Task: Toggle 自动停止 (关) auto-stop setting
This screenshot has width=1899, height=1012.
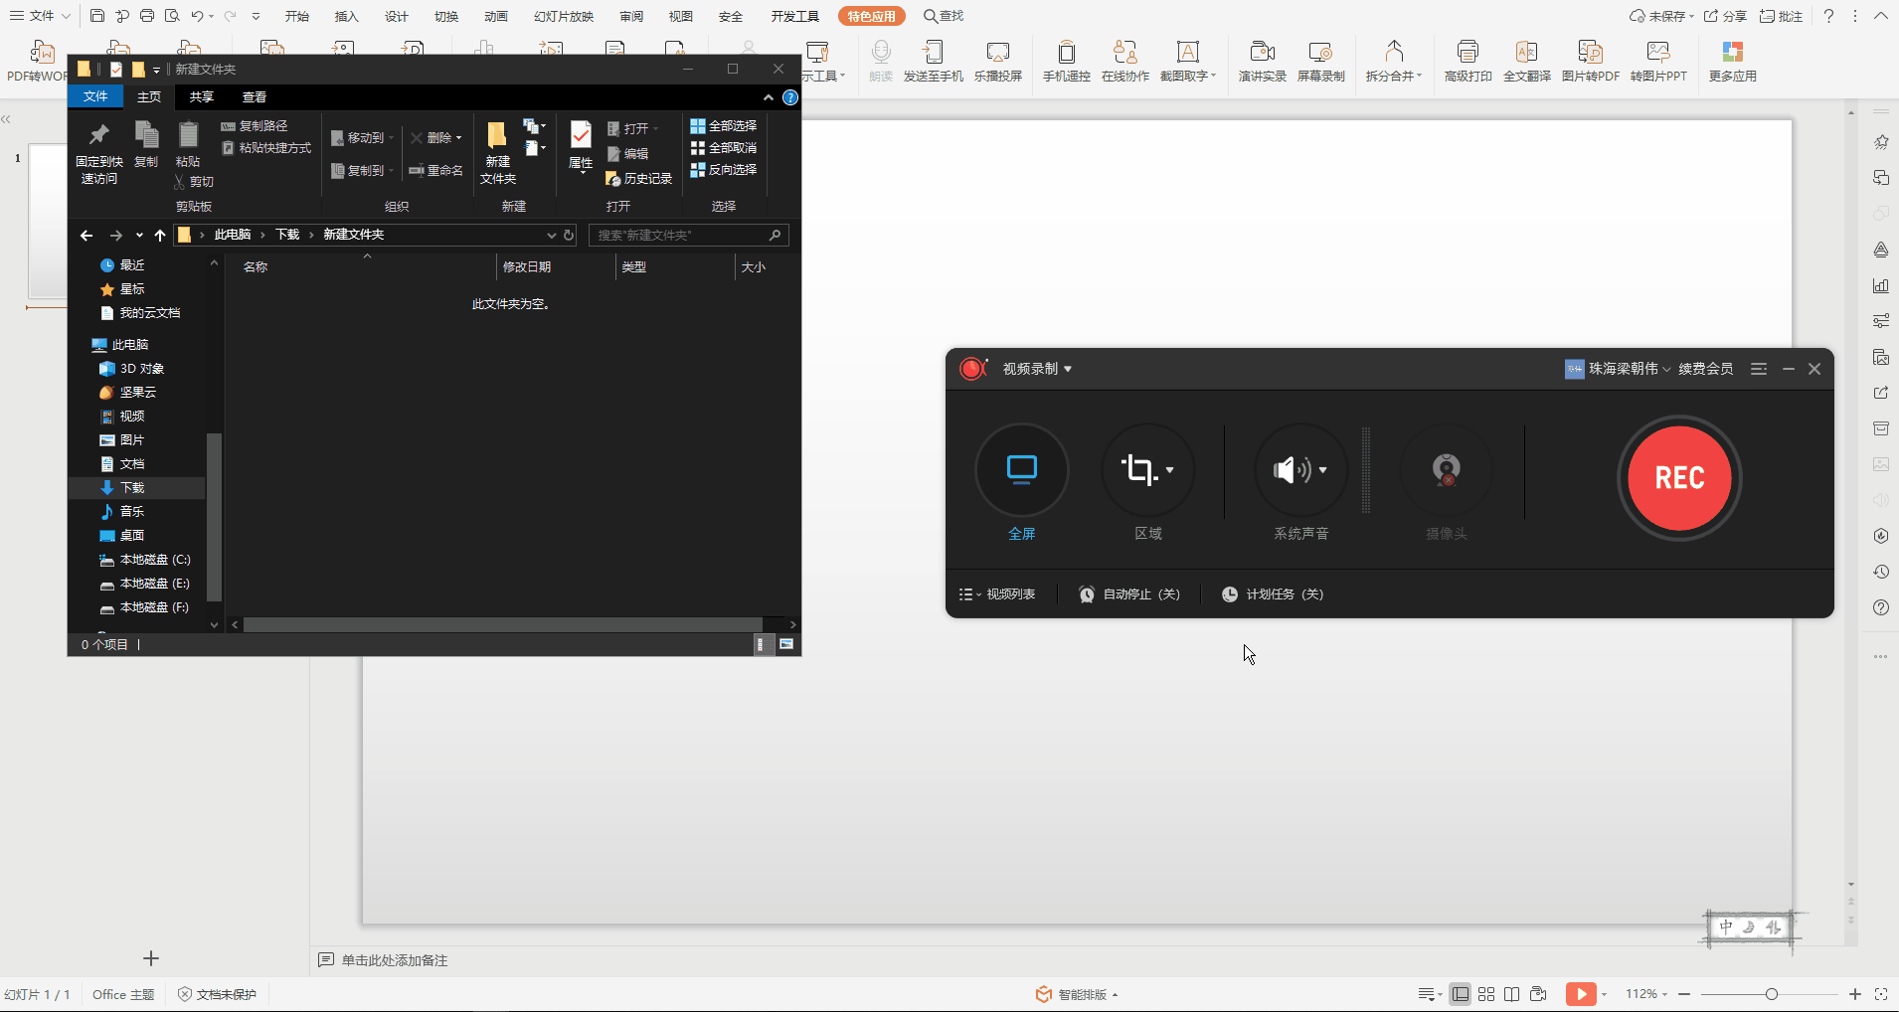Action: click(x=1129, y=593)
